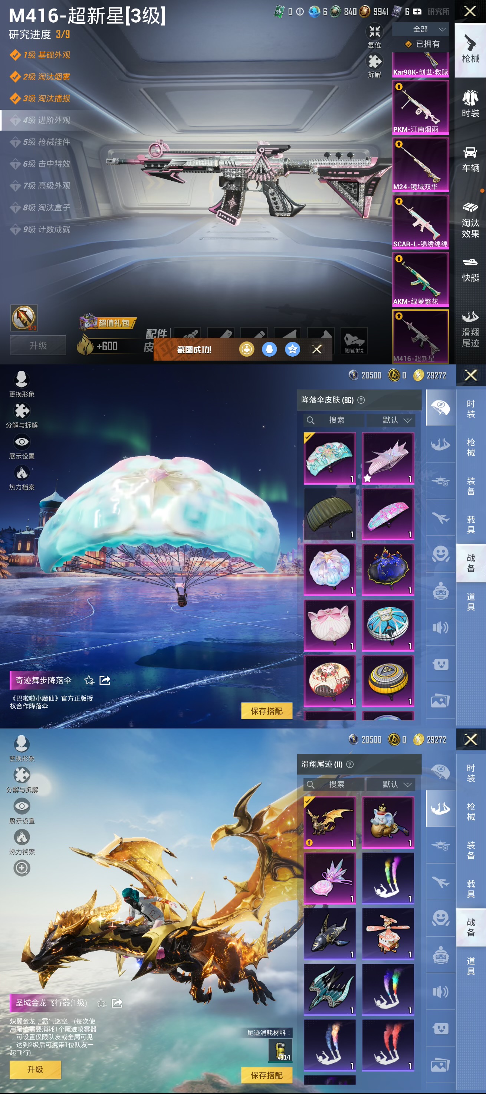The height and width of the screenshot is (1094, 486).
Task: Open the 全部 filter dropdown
Action: click(x=421, y=29)
